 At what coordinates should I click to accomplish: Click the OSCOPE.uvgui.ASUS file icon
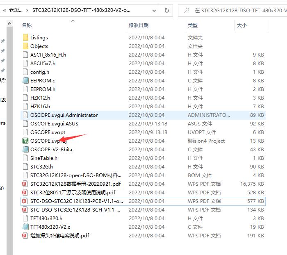pos(25,123)
